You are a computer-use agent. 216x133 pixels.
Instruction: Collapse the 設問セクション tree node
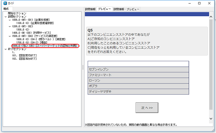click(5, 17)
